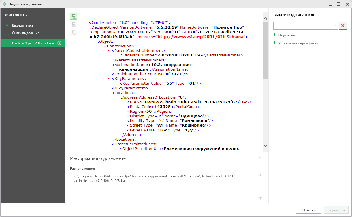This screenshot has width=352, height=217.
Task: Switch to PDF view format icon
Action: pos(74,24)
